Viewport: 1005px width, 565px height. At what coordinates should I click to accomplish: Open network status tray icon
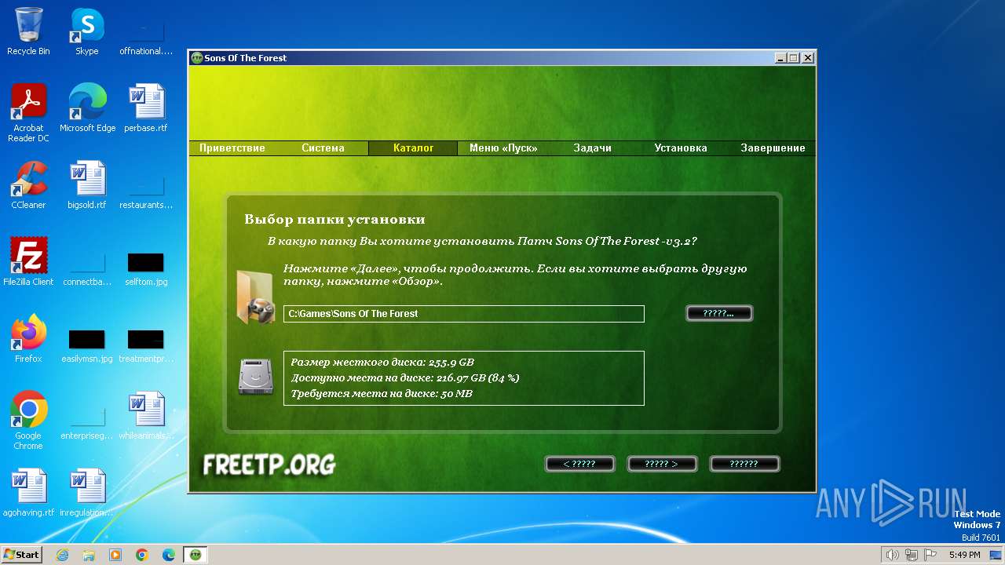(x=912, y=555)
